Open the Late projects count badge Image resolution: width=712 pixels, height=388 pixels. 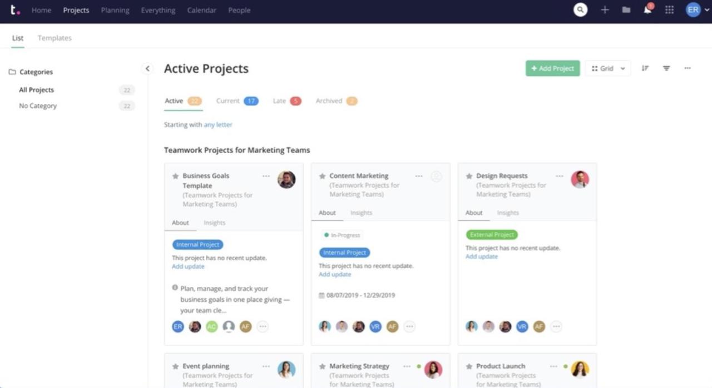tap(295, 100)
